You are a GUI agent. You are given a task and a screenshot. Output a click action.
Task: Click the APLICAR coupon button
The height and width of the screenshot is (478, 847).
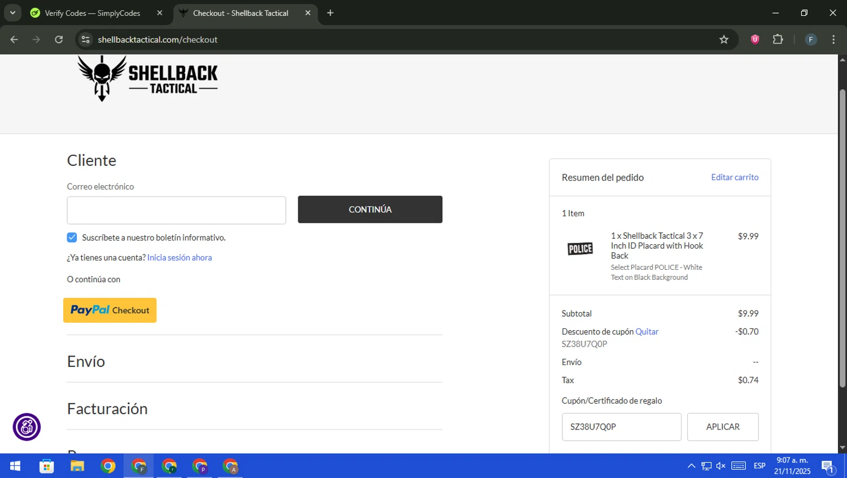click(x=723, y=427)
